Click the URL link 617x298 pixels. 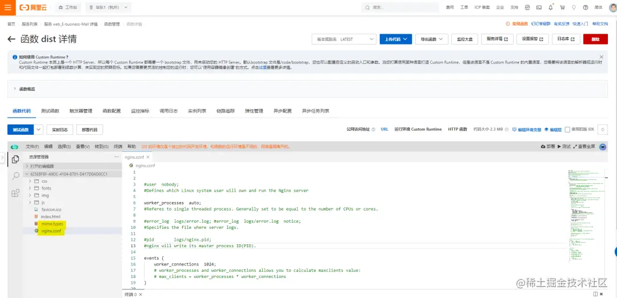tap(384, 129)
